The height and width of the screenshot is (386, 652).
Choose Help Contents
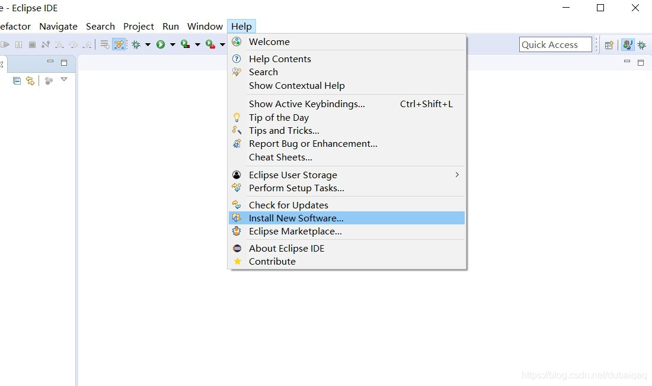pyautogui.click(x=347, y=59)
